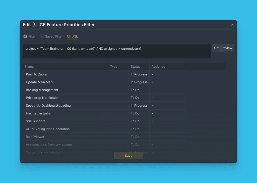Select the Push to Zapier row
This screenshot has width=257, height=183.
point(37,74)
